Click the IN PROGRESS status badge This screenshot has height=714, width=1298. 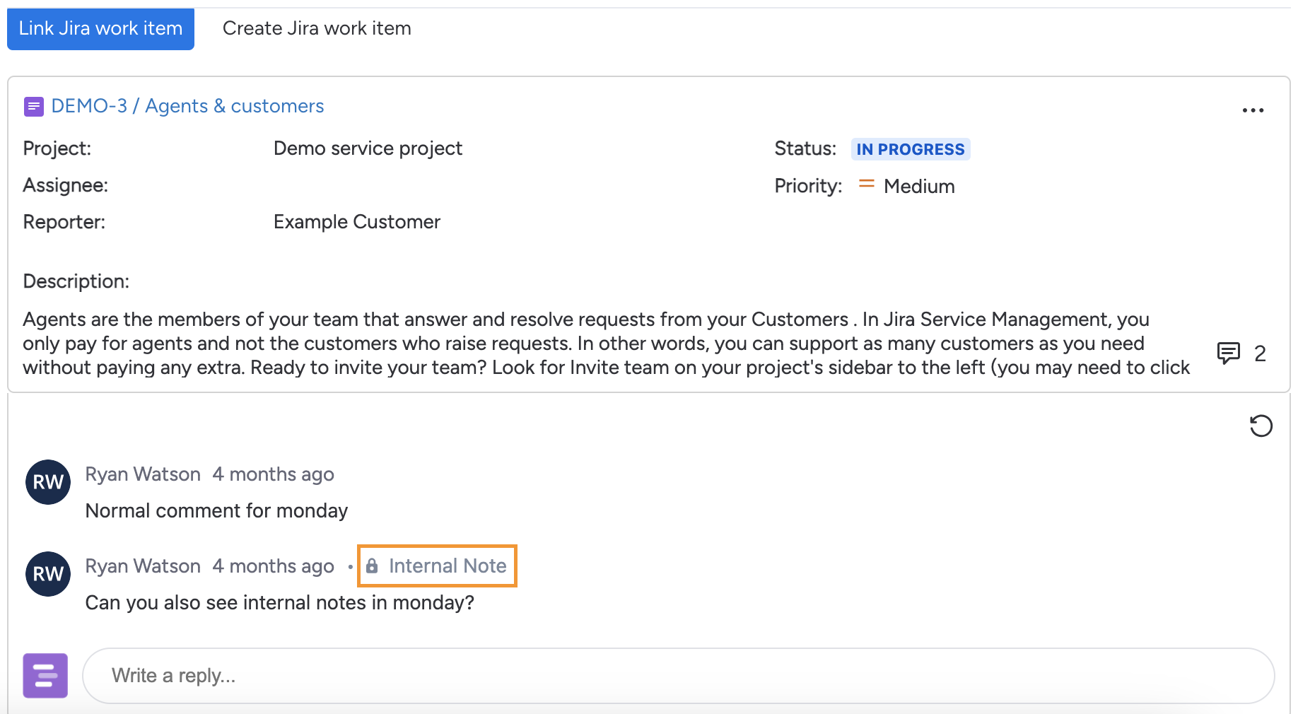coord(911,149)
